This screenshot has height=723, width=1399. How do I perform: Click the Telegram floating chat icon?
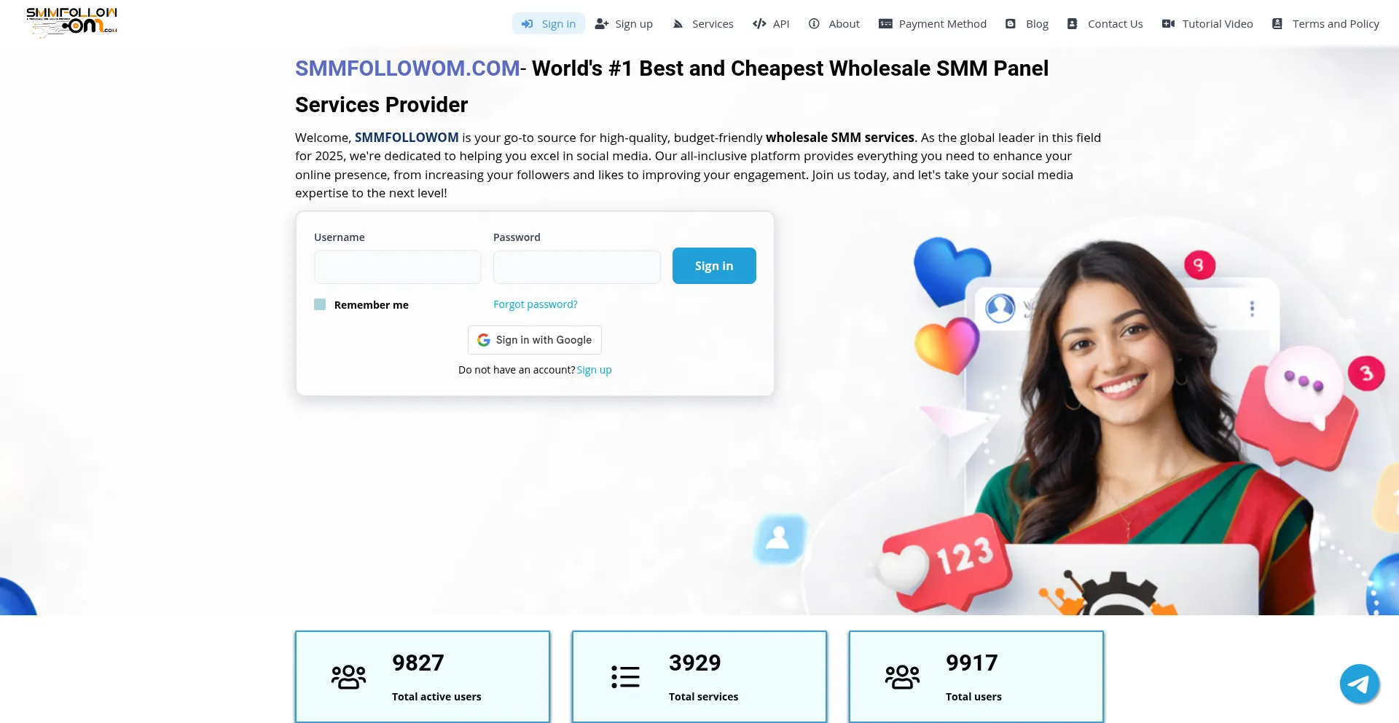(x=1359, y=684)
